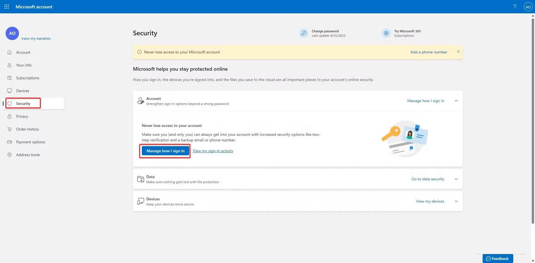This screenshot has width=535, height=263.
Task: Open the app launcher grid icon
Action: (6, 7)
